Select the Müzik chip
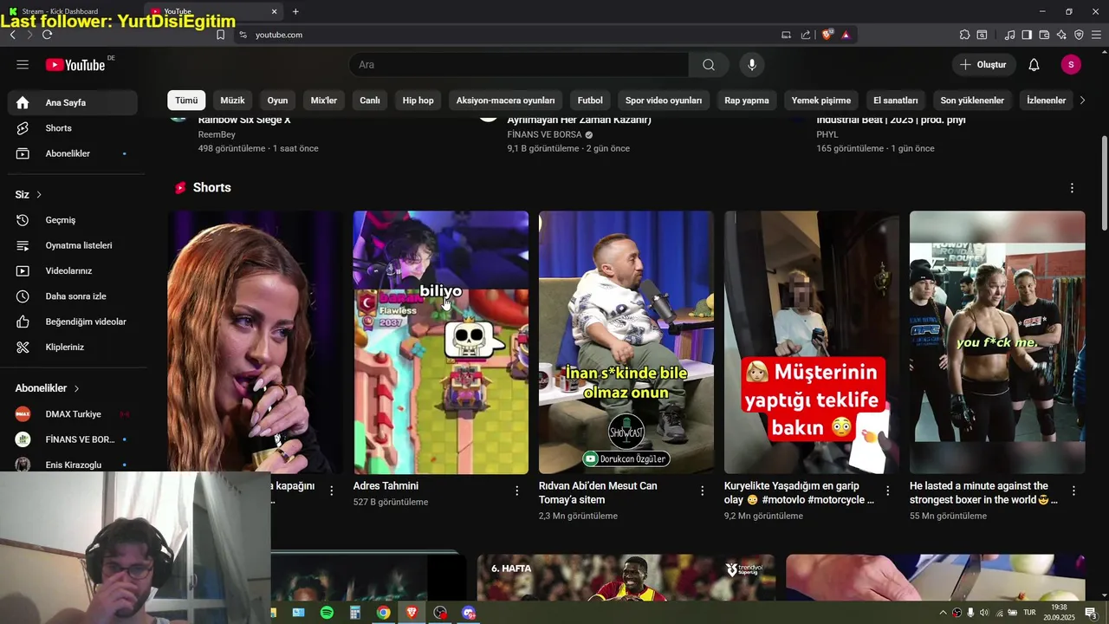The width and height of the screenshot is (1109, 624). click(232, 101)
